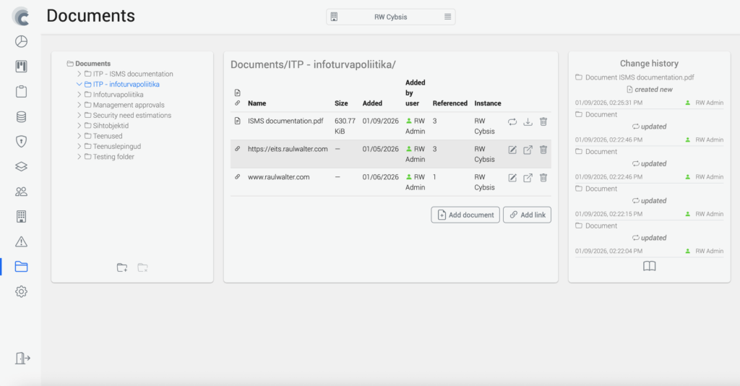
Task: Select the Testing folder tree item
Action: pyautogui.click(x=113, y=157)
